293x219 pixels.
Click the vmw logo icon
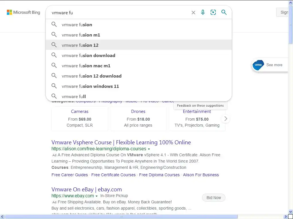point(258,65)
